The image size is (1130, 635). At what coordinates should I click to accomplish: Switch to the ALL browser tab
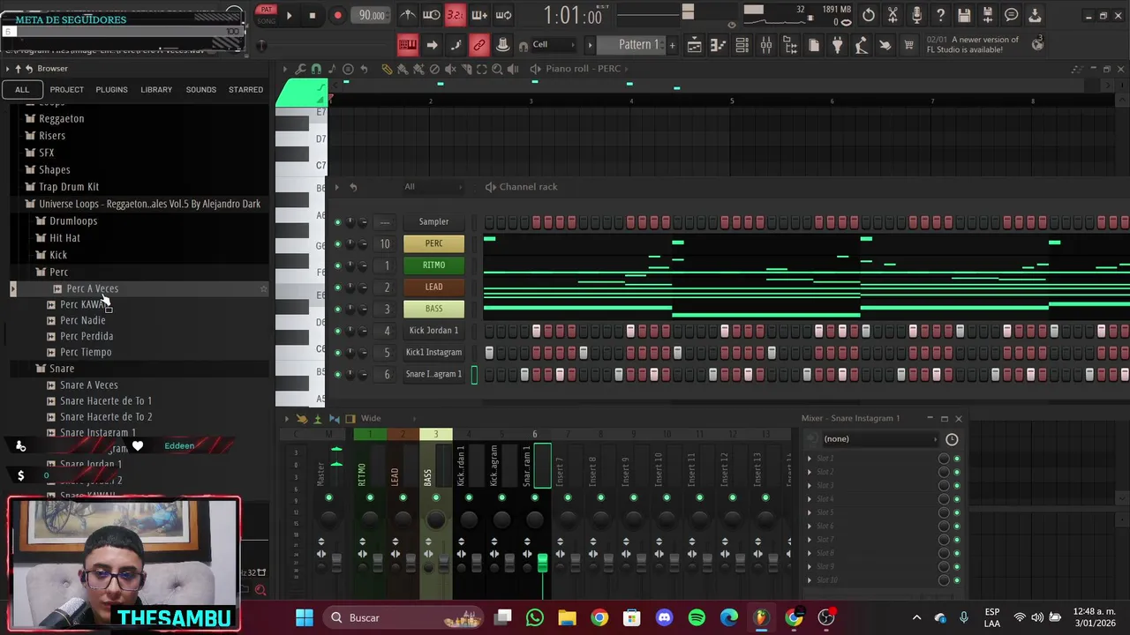coord(22,89)
